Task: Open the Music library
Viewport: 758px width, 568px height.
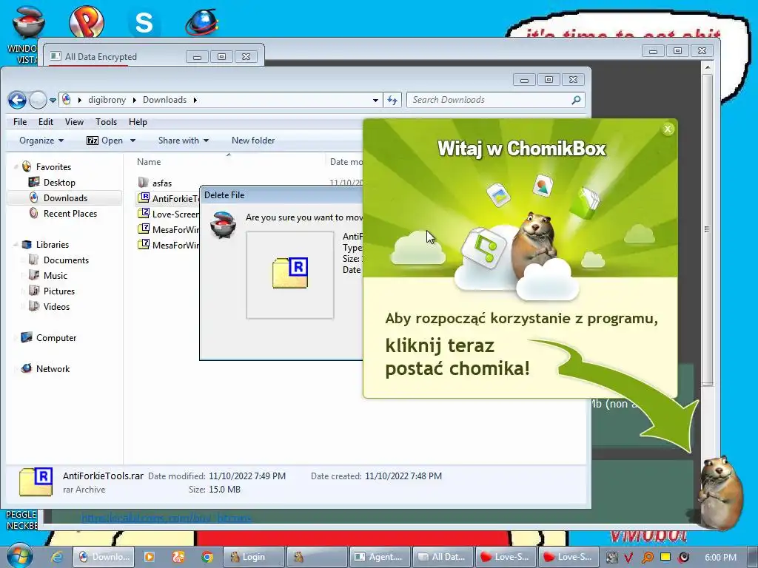Action: [55, 276]
